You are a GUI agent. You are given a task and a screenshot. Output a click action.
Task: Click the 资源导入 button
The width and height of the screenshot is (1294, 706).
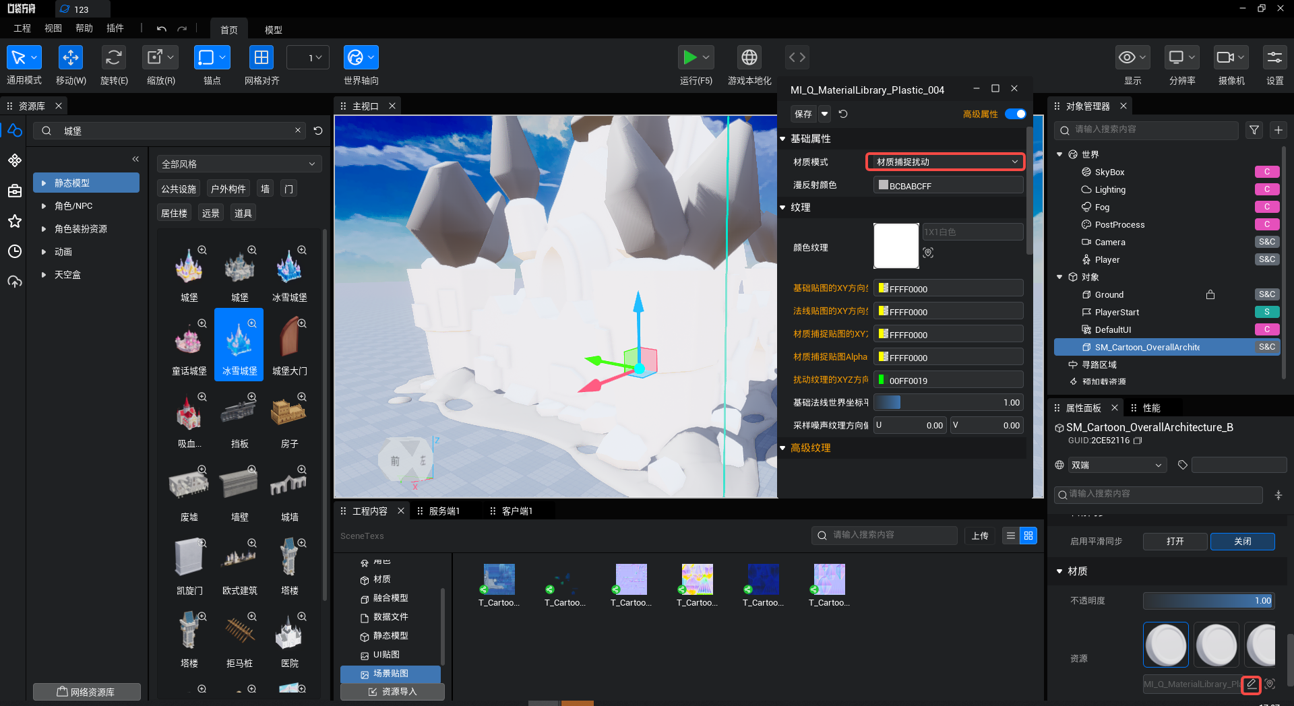click(x=392, y=692)
